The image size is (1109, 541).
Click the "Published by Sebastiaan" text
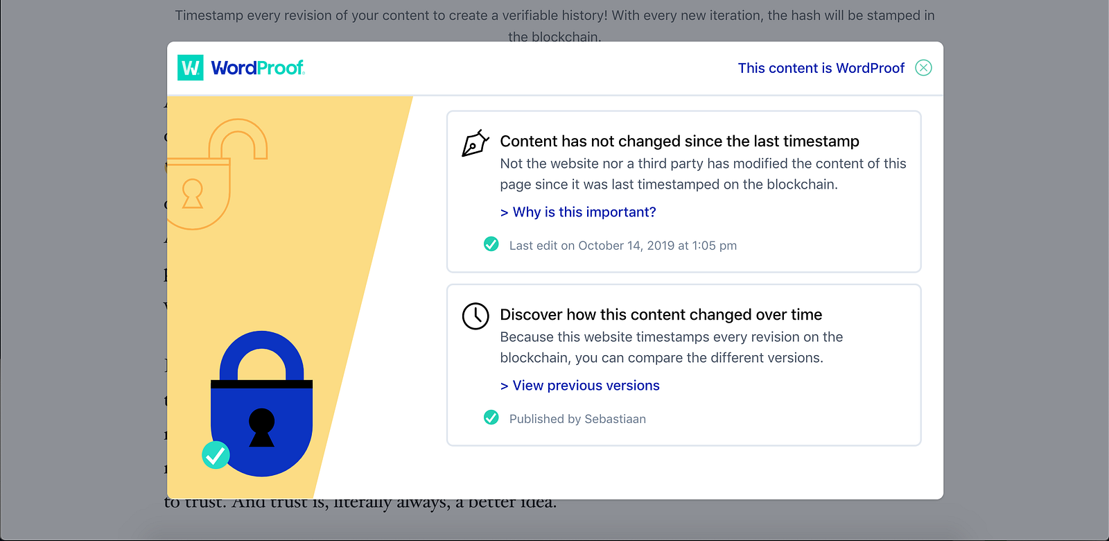[x=577, y=419]
